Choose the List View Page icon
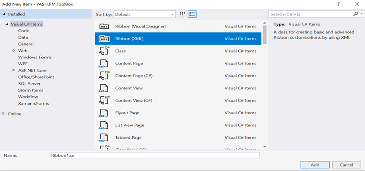 tap(104, 125)
